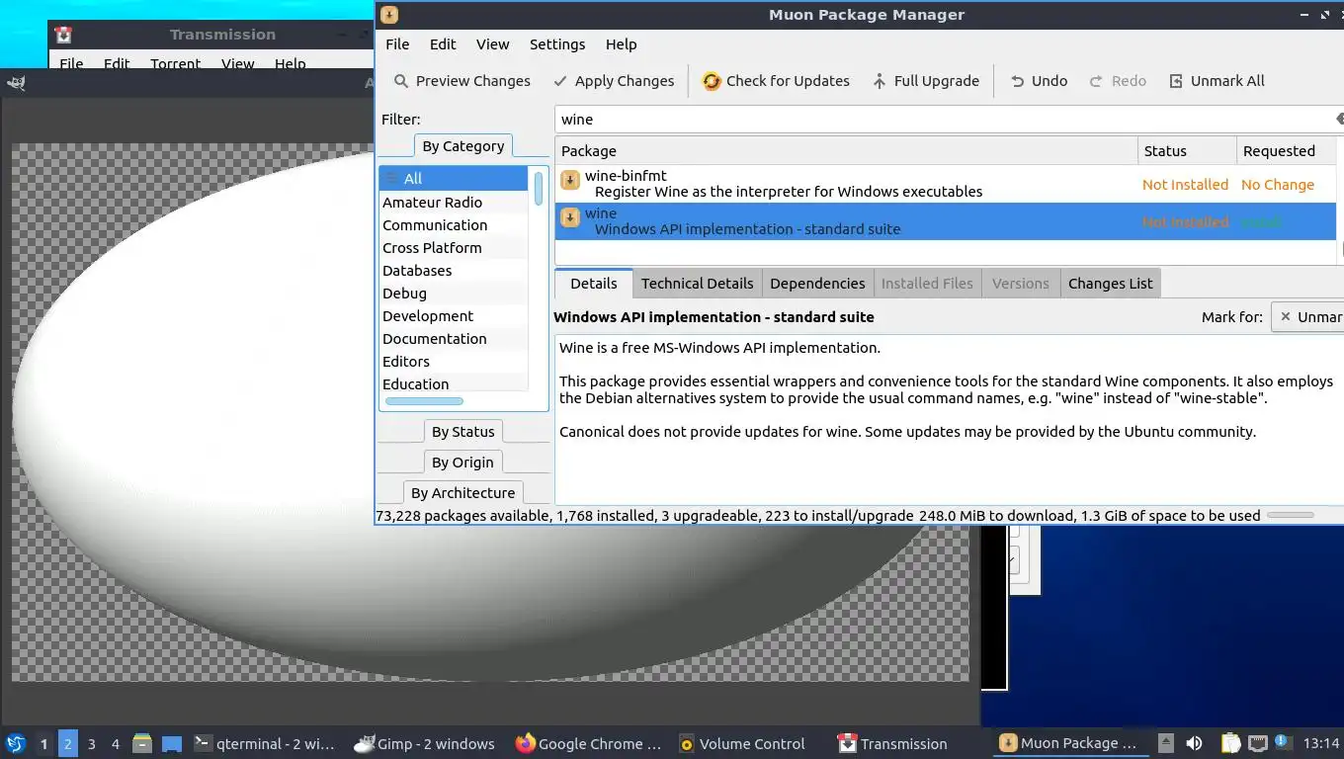Switch to virtual desktop 3

(x=92, y=744)
